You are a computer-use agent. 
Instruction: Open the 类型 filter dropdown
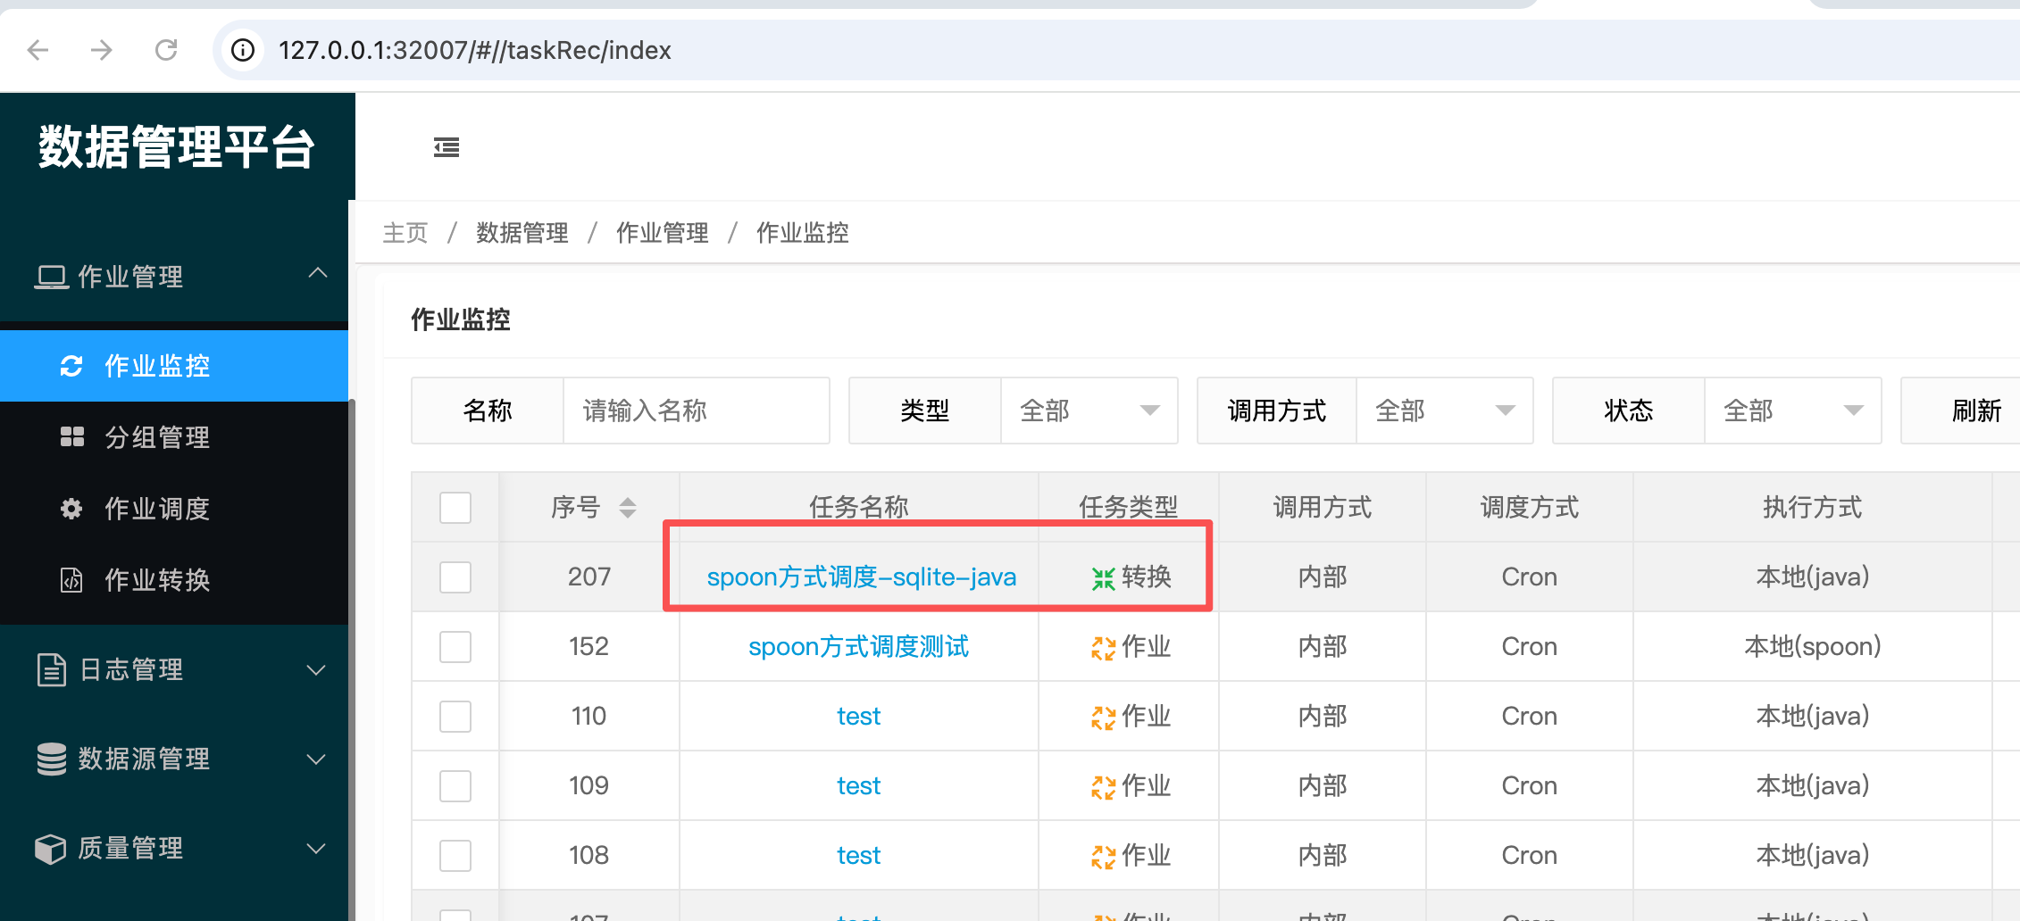tap(1089, 411)
